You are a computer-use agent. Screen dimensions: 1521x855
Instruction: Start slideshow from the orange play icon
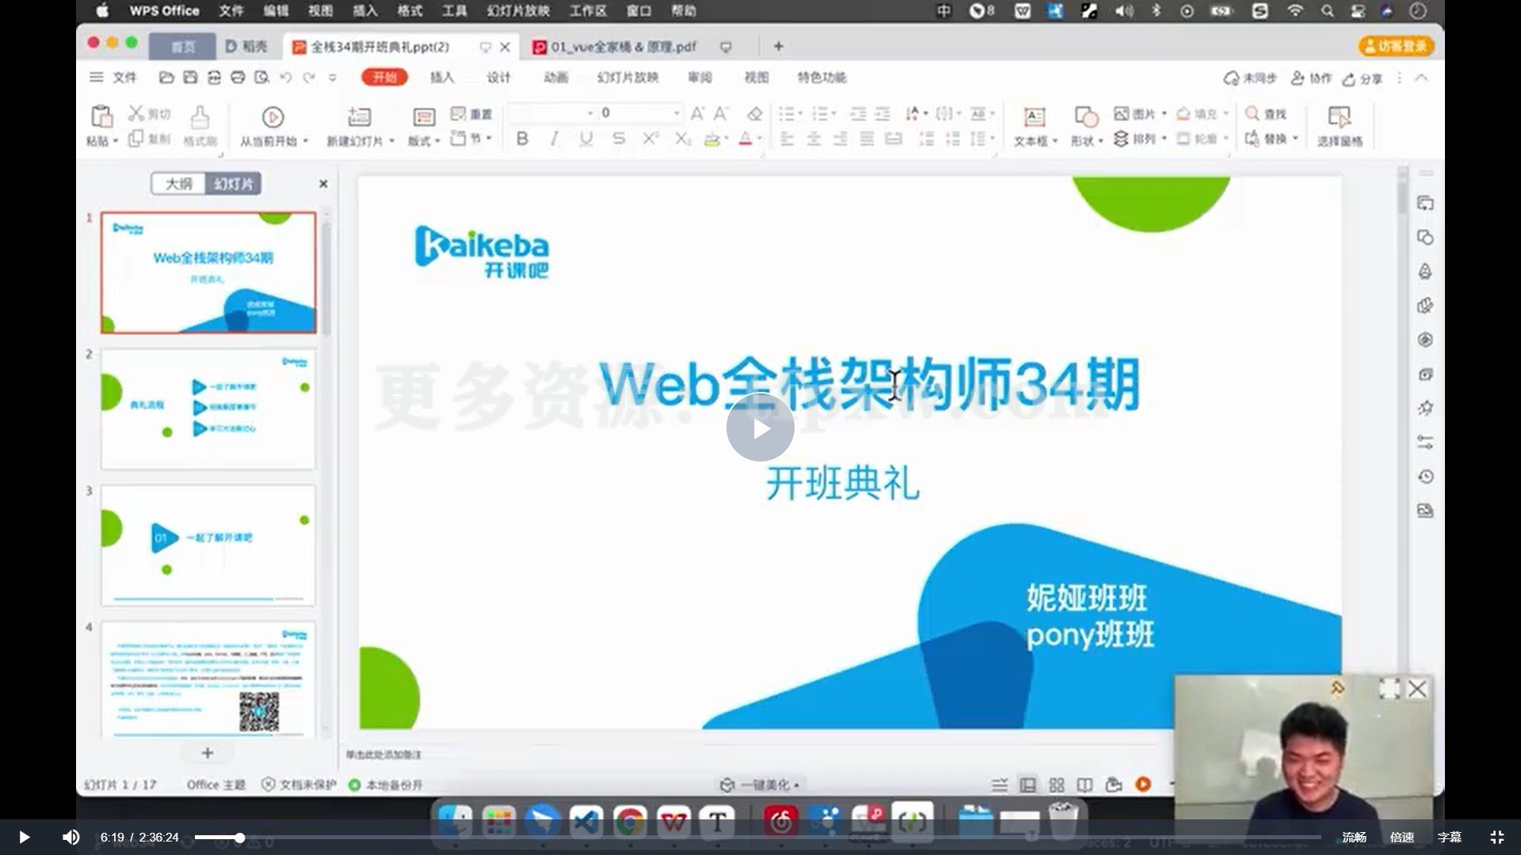[x=1142, y=784]
